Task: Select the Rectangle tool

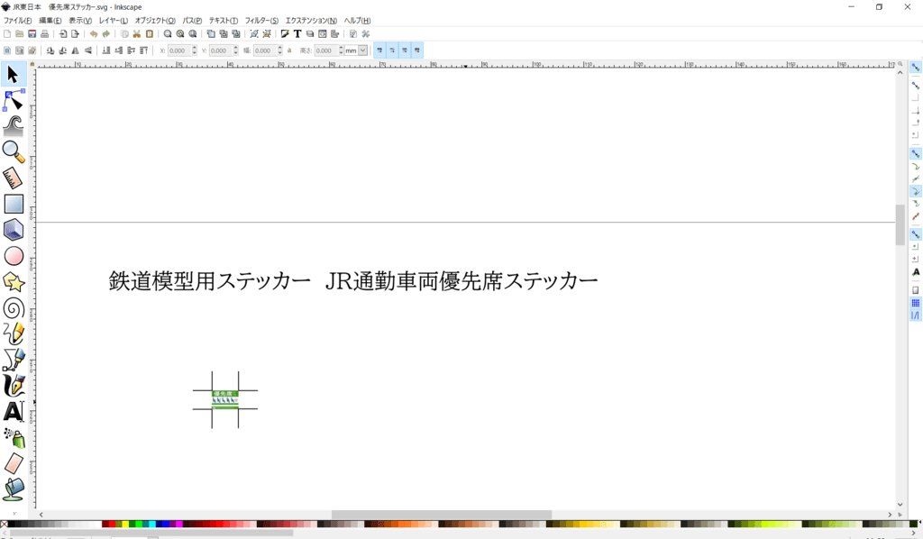Action: [x=13, y=205]
